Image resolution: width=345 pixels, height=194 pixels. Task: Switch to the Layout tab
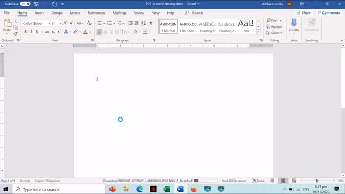click(x=75, y=13)
